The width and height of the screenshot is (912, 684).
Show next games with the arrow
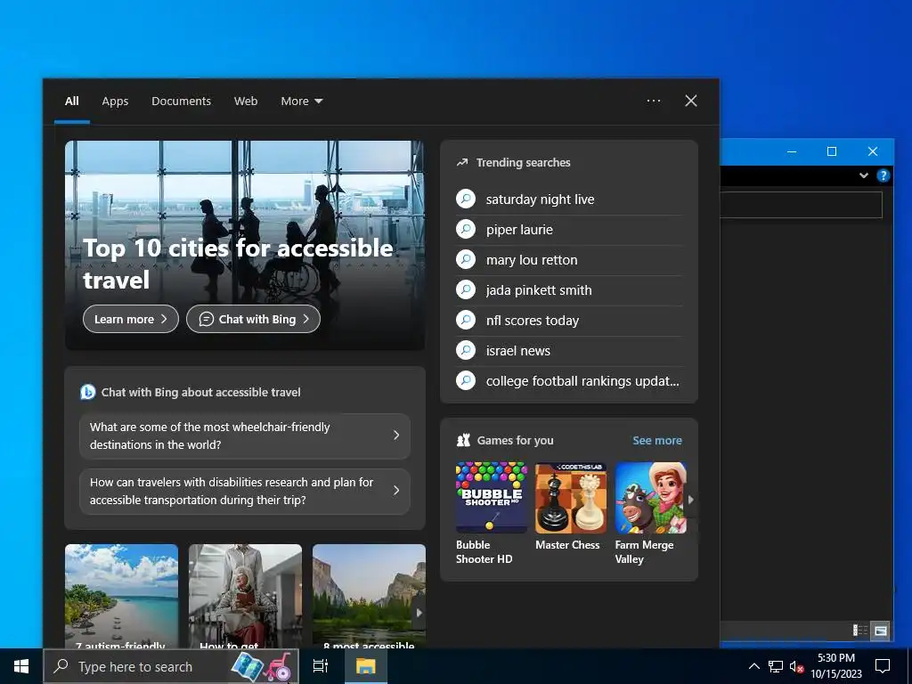coord(691,499)
